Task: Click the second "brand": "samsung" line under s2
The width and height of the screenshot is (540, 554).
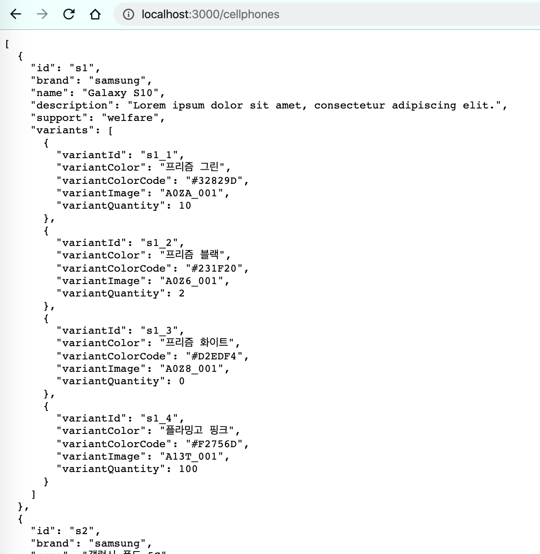Action: click(x=92, y=543)
